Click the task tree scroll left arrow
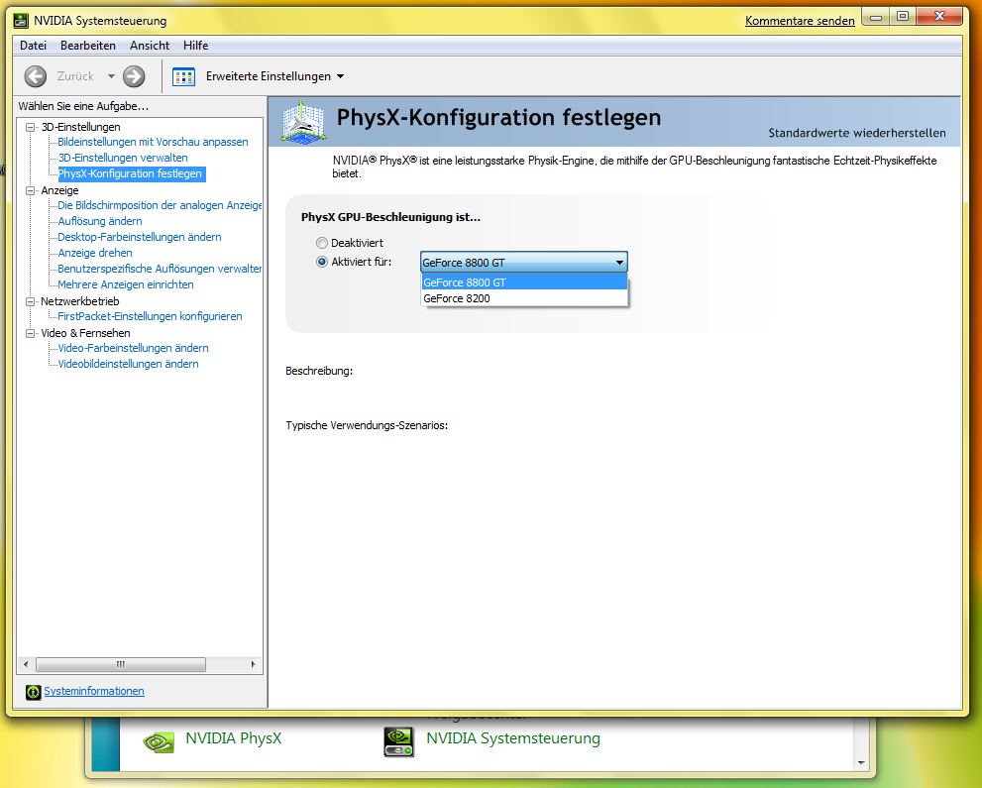The width and height of the screenshot is (982, 788). 26,665
